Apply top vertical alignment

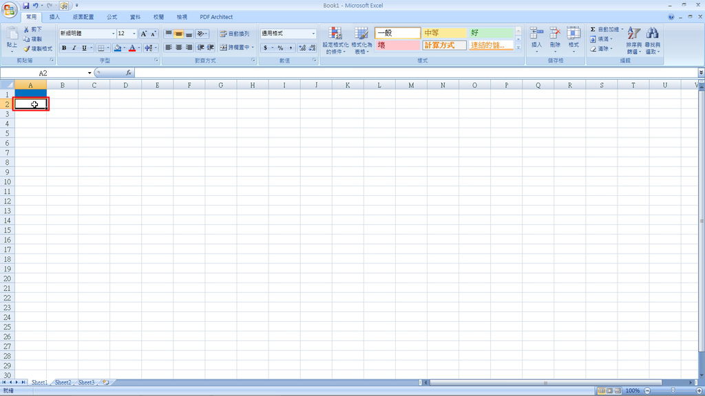click(x=169, y=34)
